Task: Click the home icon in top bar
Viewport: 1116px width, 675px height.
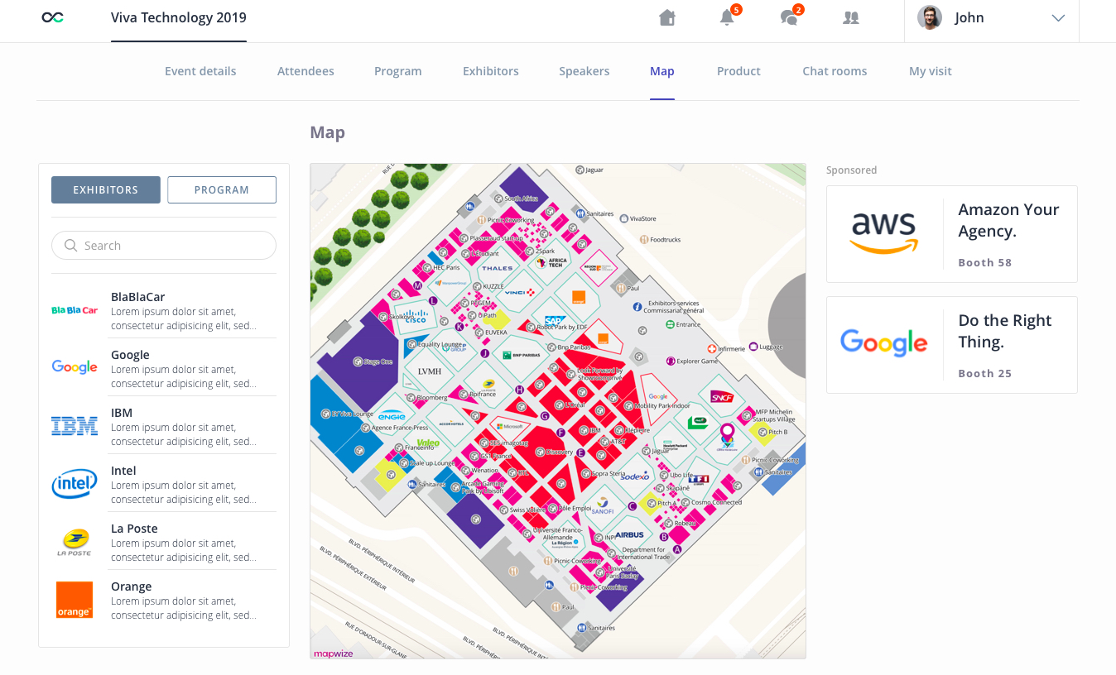Action: click(667, 17)
